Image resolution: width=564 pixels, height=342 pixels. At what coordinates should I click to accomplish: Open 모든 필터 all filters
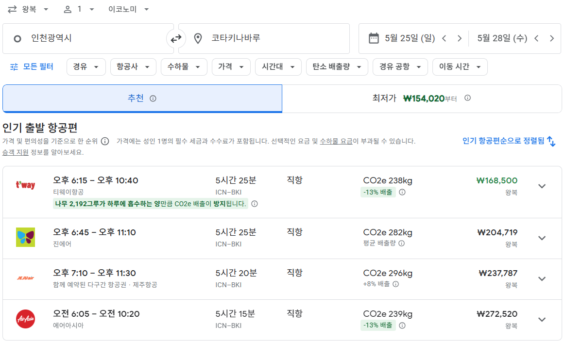(x=32, y=67)
